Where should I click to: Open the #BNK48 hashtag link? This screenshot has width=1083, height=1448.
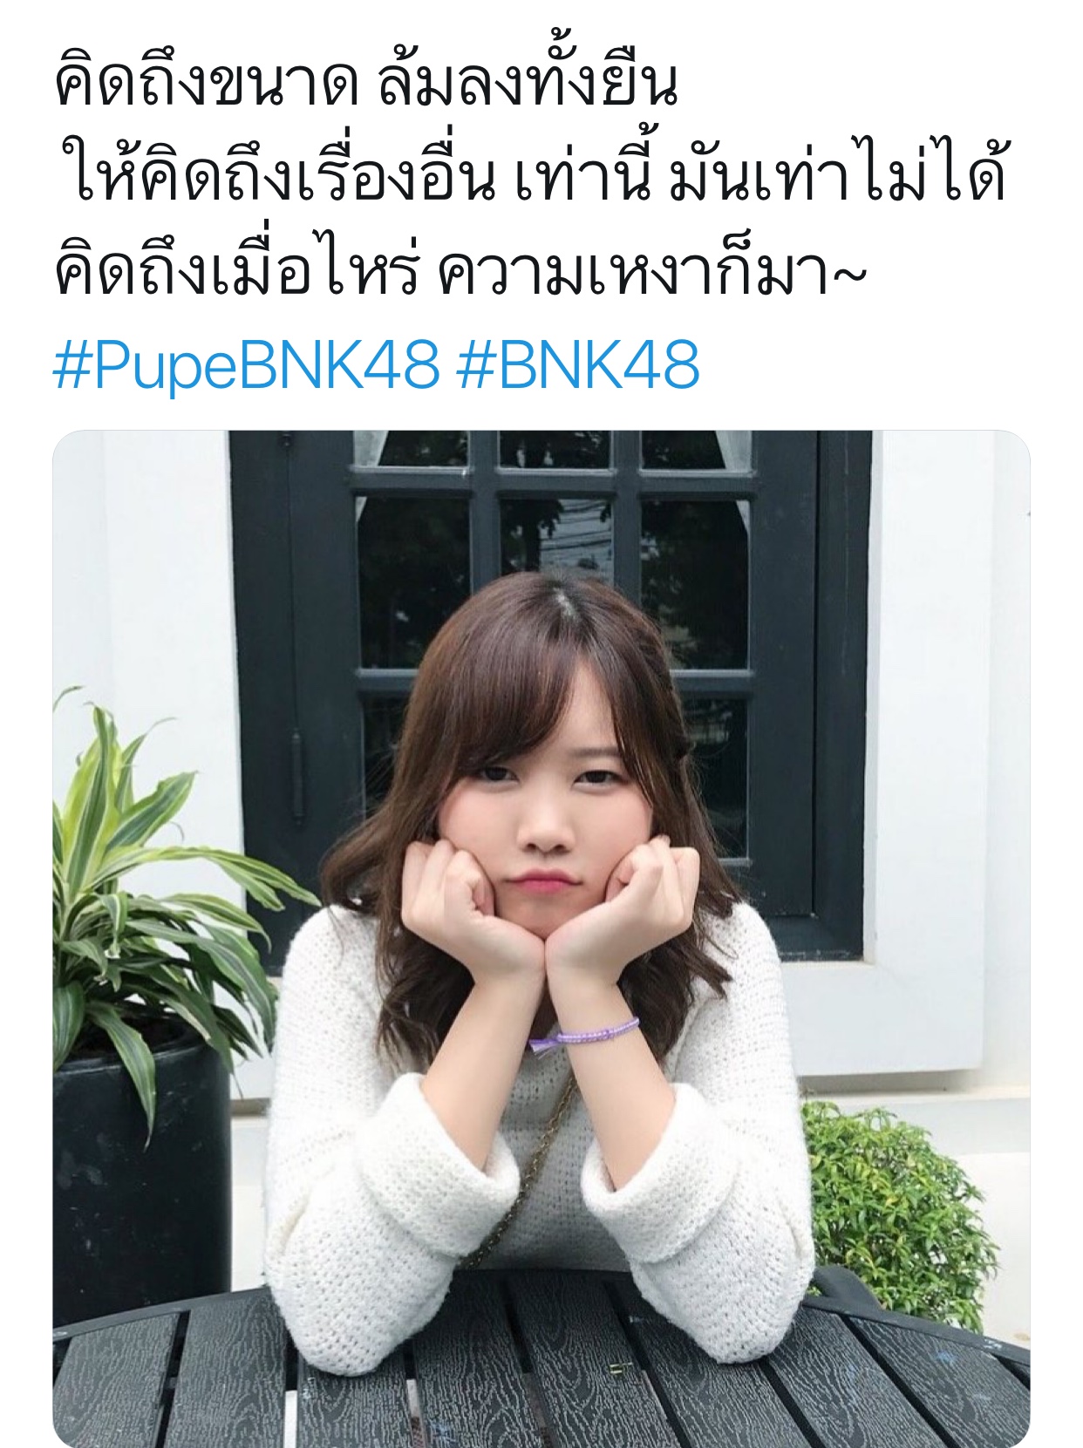(x=578, y=366)
